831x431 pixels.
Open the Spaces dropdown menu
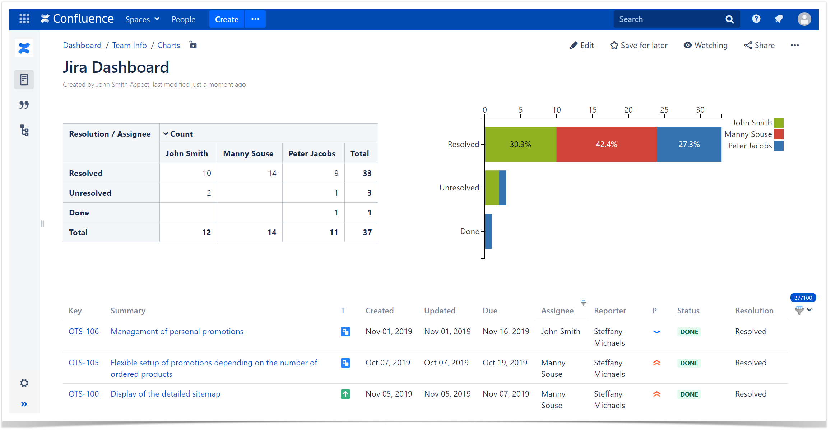142,19
